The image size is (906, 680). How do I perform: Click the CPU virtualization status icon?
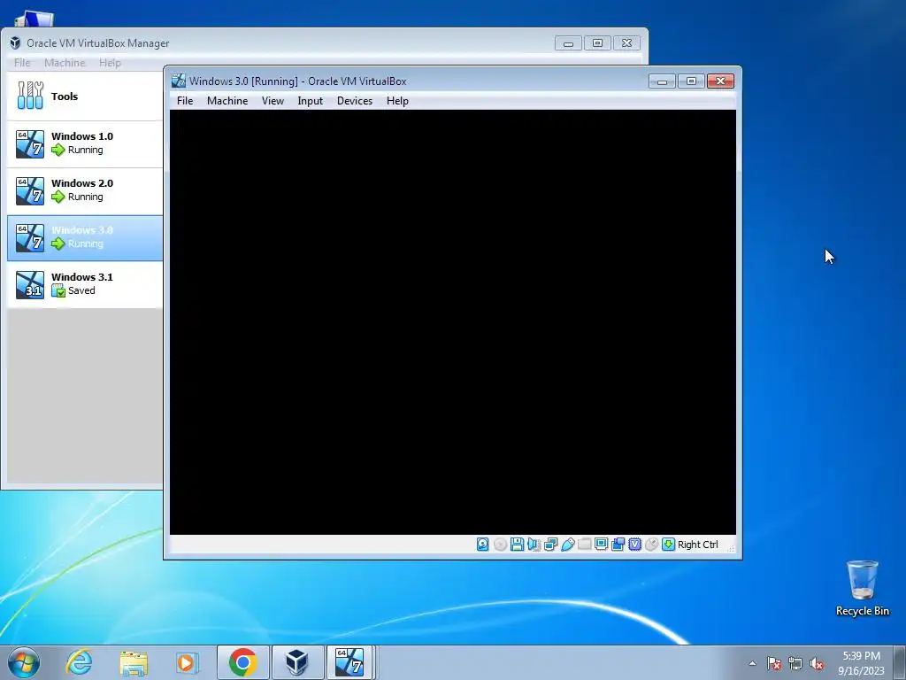pos(634,545)
